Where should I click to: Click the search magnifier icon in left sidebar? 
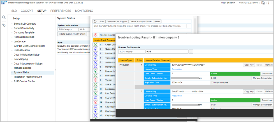coord(4,18)
